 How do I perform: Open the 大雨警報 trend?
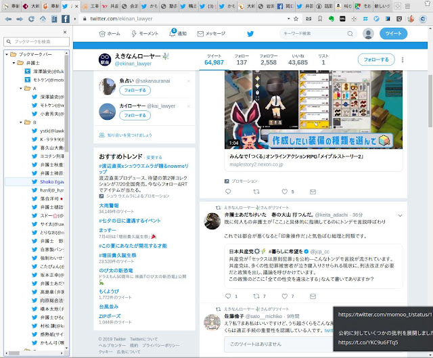(109, 206)
